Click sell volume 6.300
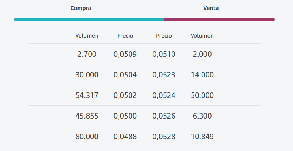This screenshot has height=151, width=293. click(202, 116)
